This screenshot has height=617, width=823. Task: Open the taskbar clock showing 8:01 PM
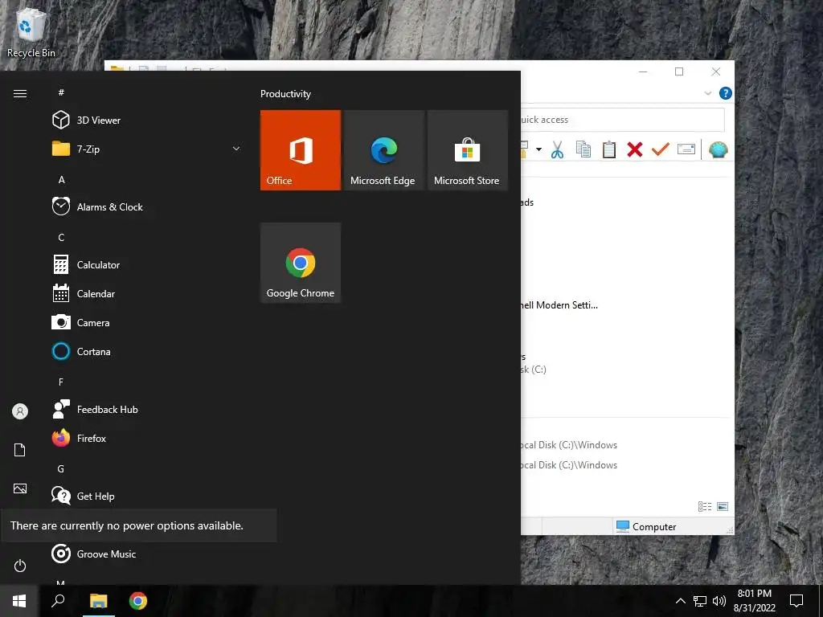click(754, 601)
